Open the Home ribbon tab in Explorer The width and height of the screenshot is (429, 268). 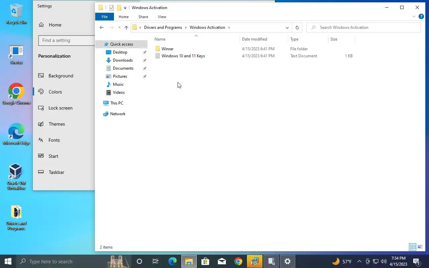tap(124, 17)
